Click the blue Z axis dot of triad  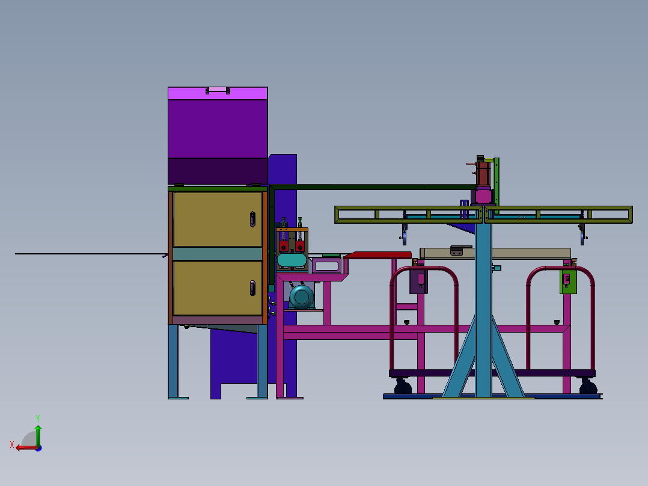point(39,448)
